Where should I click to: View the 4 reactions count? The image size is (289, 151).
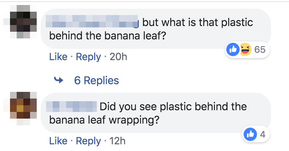pos(263,134)
